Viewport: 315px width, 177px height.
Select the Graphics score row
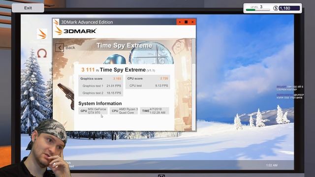[100, 79]
